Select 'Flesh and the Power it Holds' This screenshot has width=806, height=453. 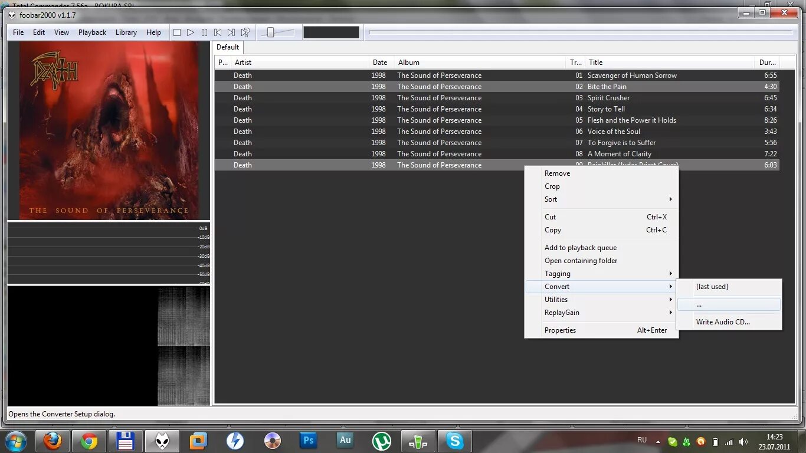tap(497, 120)
